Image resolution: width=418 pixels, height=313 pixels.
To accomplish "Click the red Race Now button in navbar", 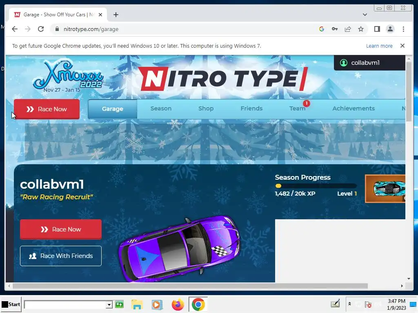I will pos(47,109).
